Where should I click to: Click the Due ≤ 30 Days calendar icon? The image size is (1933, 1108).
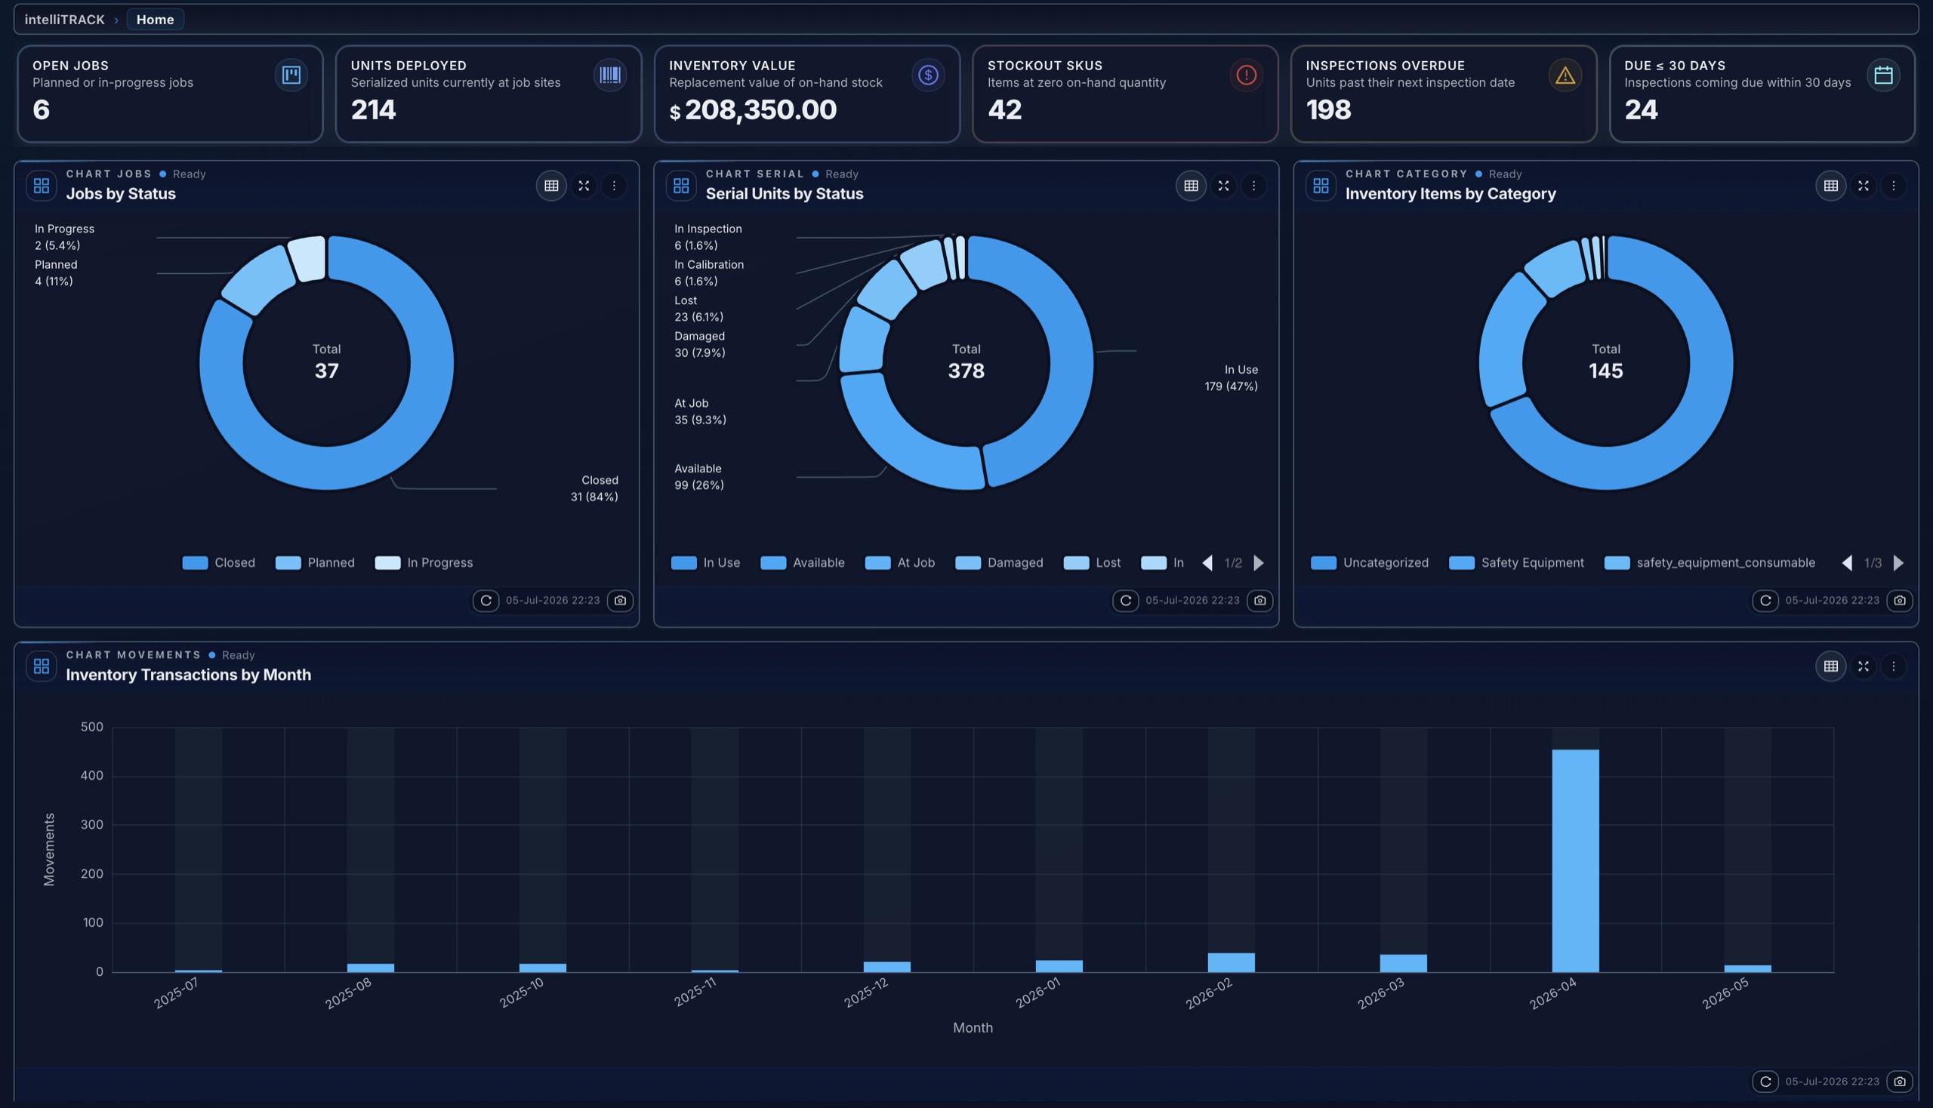tap(1883, 75)
